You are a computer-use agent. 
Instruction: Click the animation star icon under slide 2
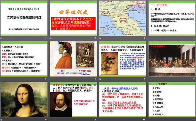(x=50, y=38)
